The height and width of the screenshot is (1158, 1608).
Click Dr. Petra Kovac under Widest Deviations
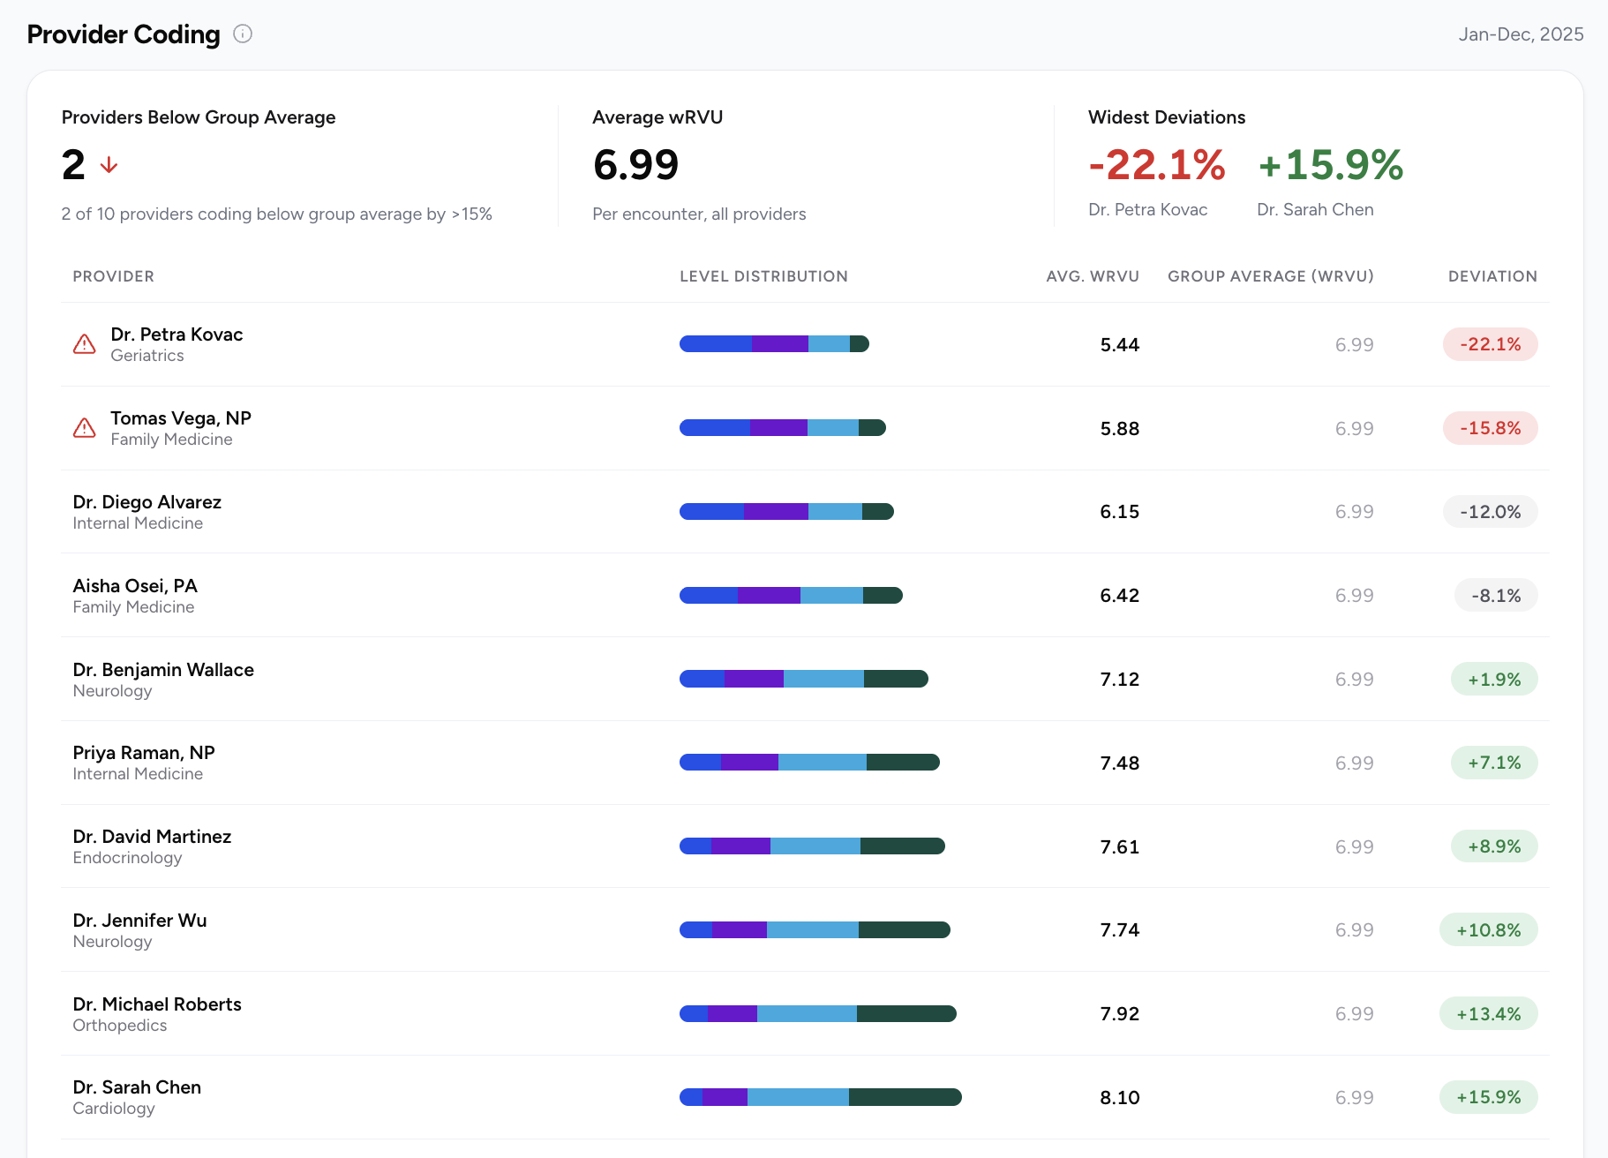tap(1147, 209)
